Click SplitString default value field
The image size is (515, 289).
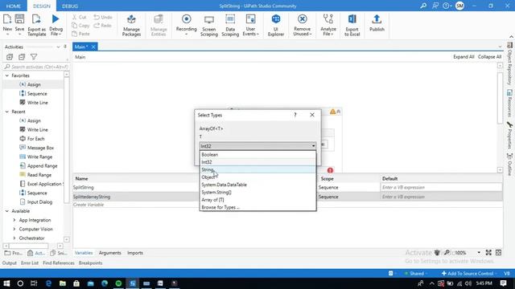pyautogui.click(x=441, y=187)
